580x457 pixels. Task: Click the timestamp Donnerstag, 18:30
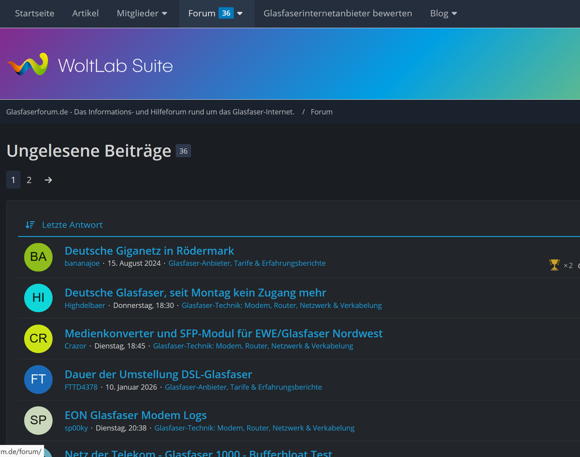coord(143,305)
